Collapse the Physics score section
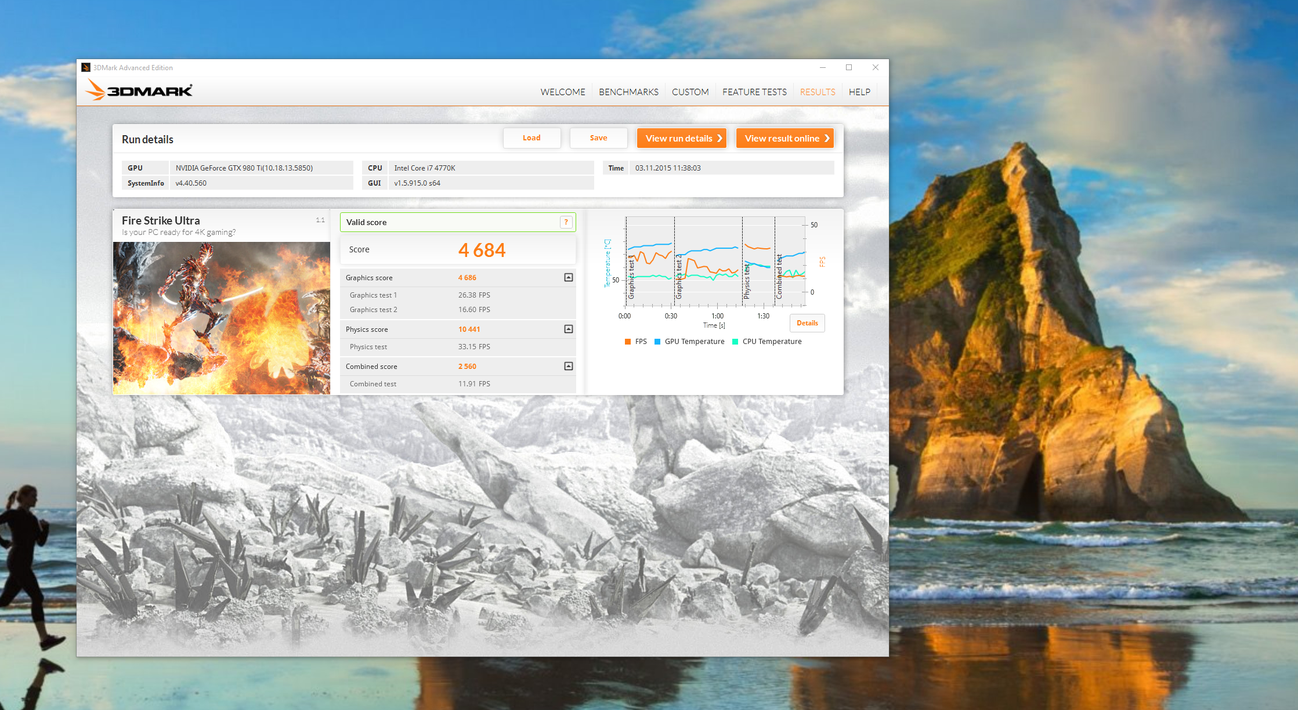 point(569,329)
